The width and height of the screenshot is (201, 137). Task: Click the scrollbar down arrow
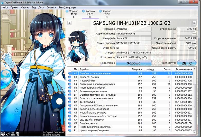(195, 132)
